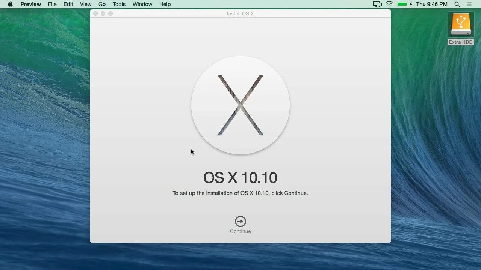Viewport: 481px width, 270px height.
Task: Open the Apple menu
Action: (10, 4)
